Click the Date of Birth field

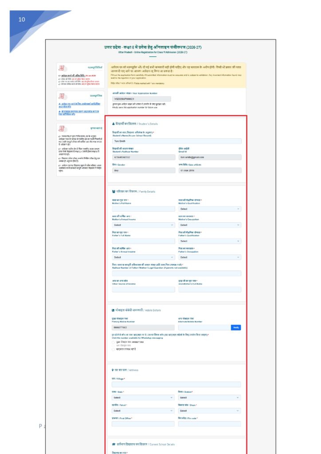pyautogui.click(x=210, y=171)
